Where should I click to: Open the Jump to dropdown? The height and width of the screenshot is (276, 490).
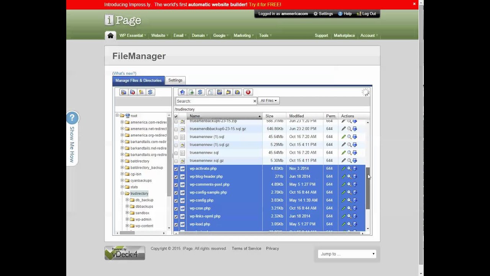[x=347, y=254]
